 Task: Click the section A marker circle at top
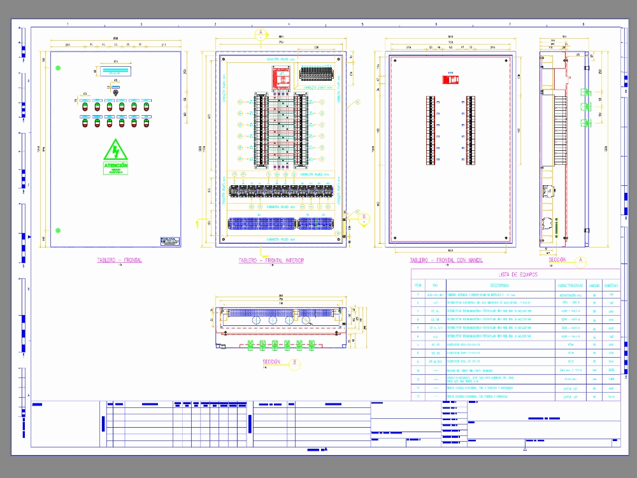(260, 34)
